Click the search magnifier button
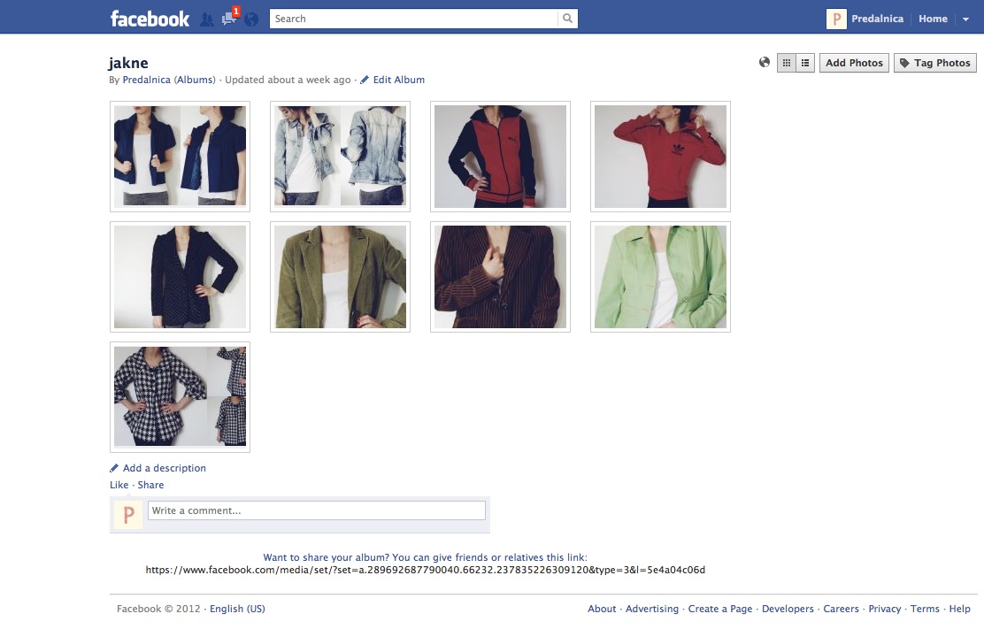The width and height of the screenshot is (984, 629). [x=567, y=19]
